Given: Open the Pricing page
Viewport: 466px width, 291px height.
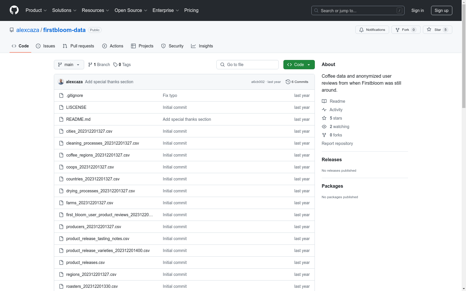Looking at the screenshot, I should point(191,10).
